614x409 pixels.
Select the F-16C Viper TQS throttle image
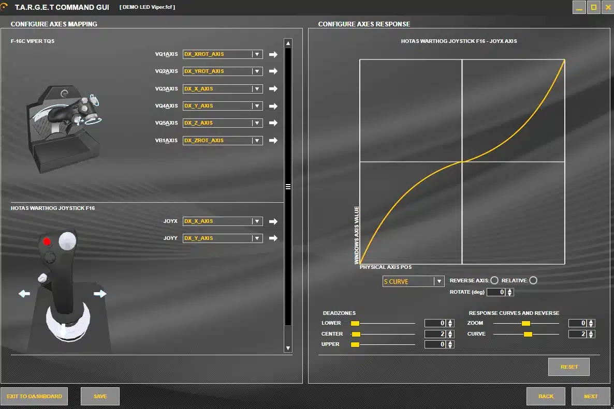coord(64,129)
